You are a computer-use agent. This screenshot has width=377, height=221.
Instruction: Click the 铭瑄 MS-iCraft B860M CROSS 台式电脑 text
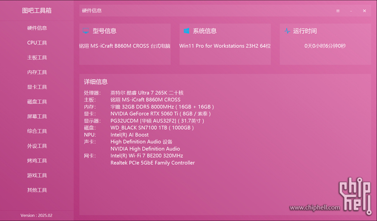125,46
